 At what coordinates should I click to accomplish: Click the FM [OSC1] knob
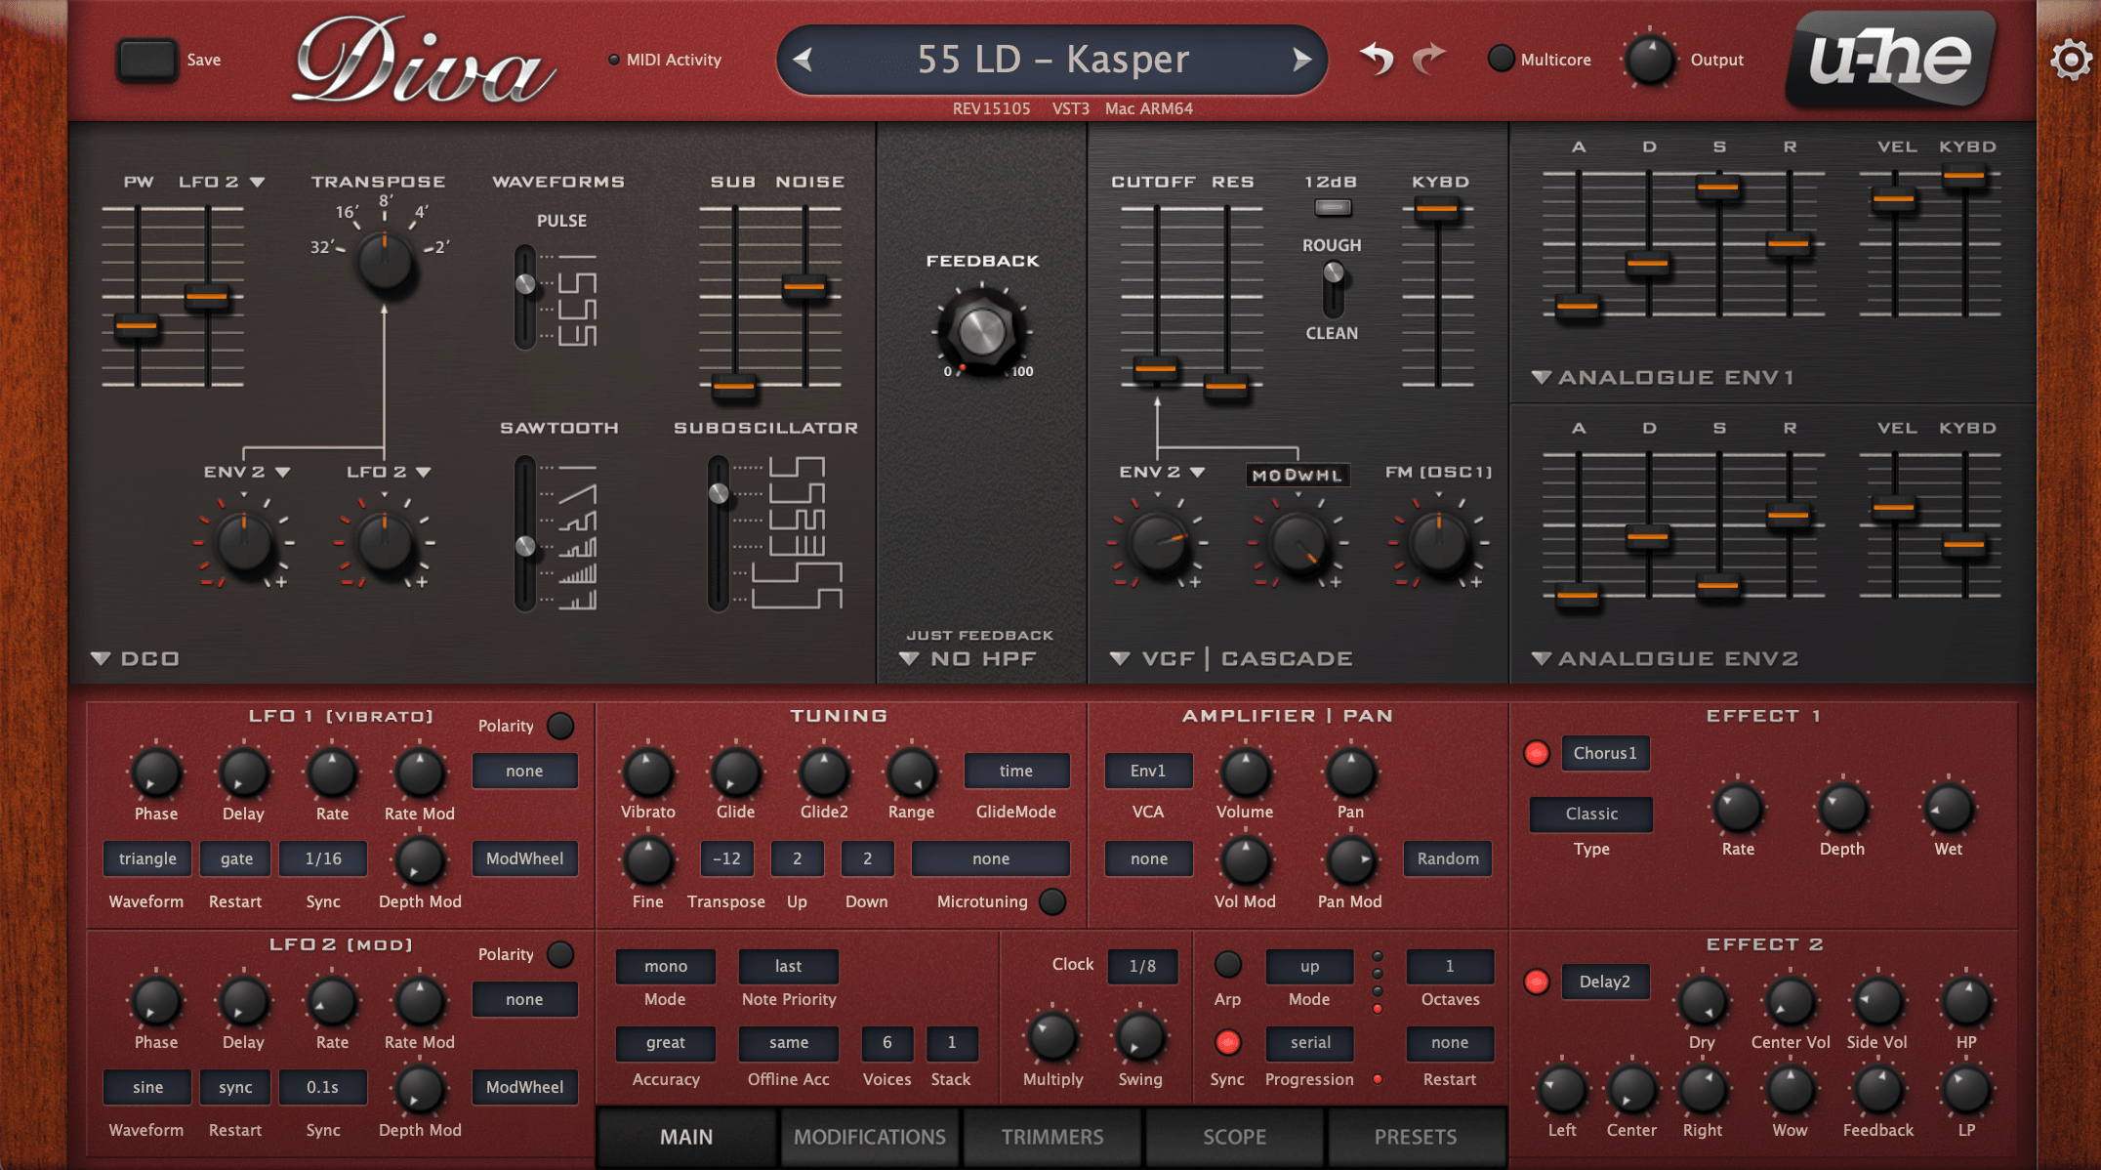[1438, 542]
